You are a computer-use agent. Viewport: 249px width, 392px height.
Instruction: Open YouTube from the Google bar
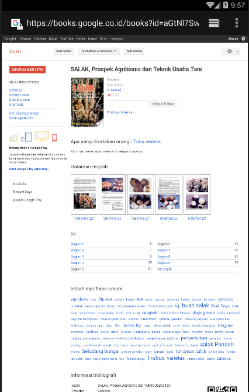(x=67, y=39)
